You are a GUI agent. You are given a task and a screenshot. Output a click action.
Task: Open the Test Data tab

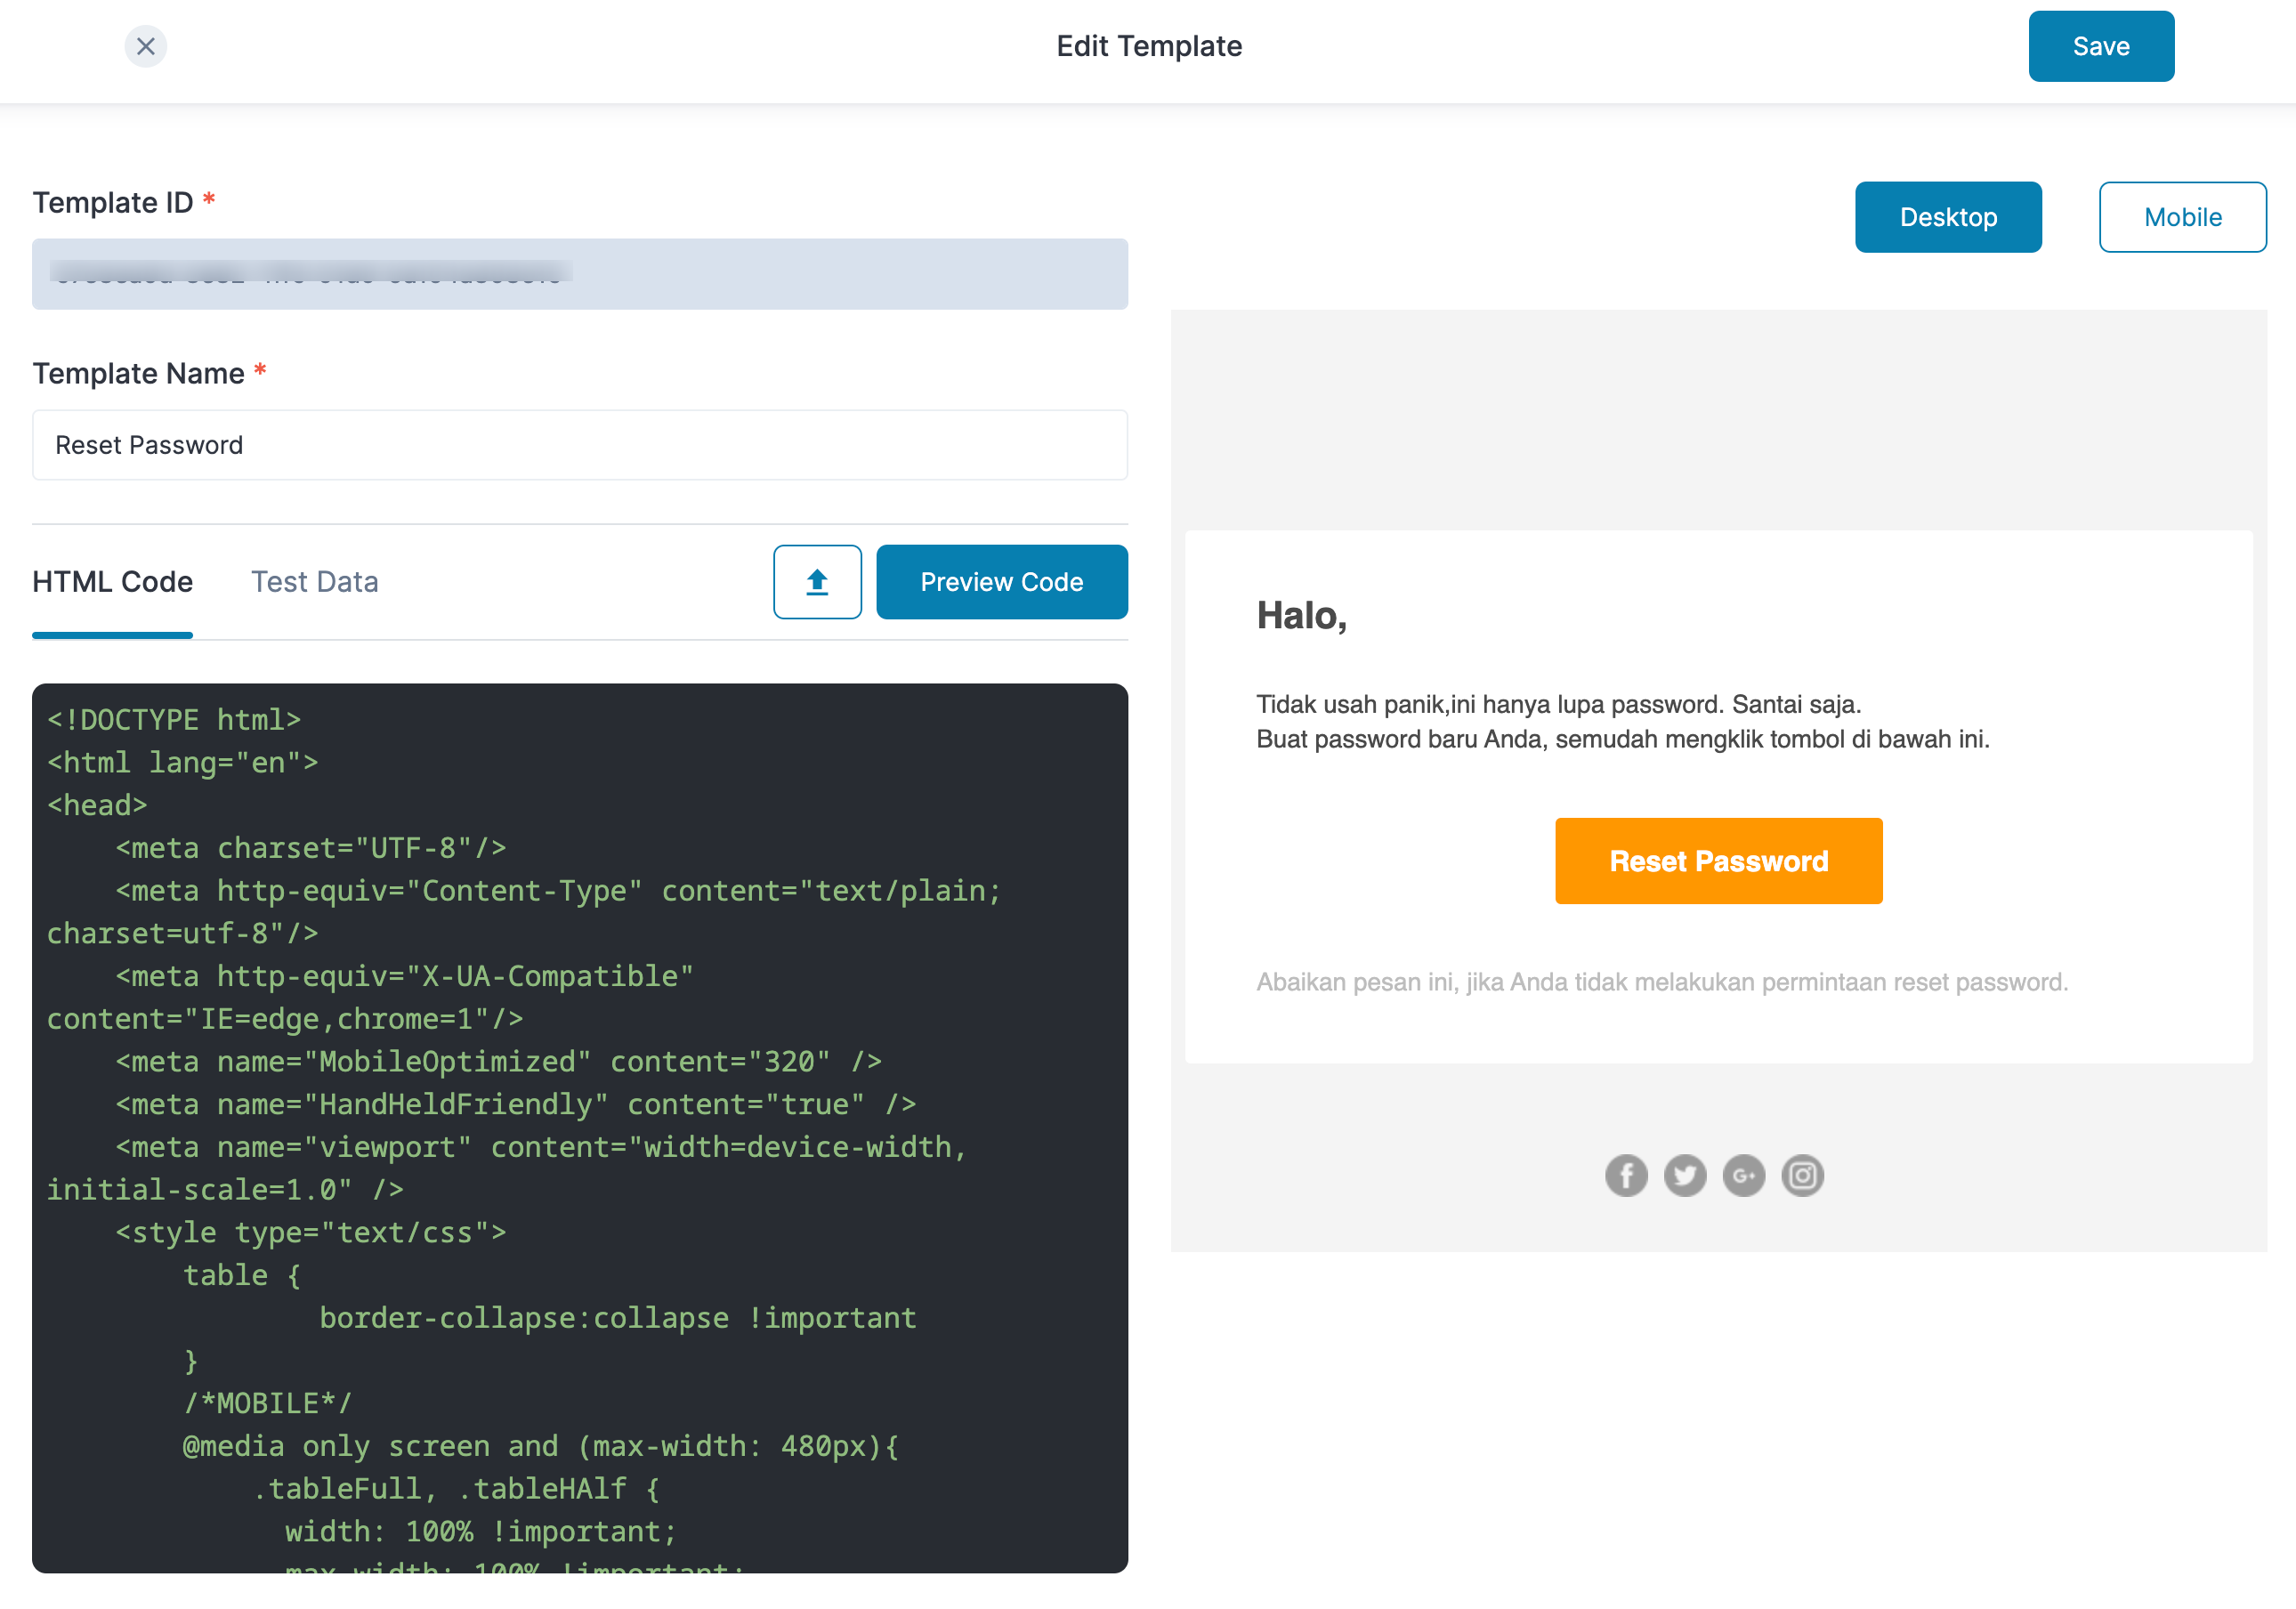pyautogui.click(x=314, y=582)
